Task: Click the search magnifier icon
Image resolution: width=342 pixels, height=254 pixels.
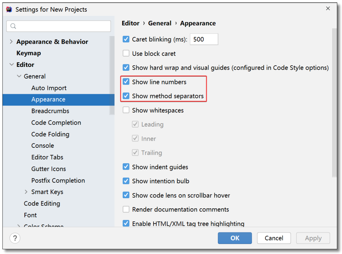Action: coord(13,26)
